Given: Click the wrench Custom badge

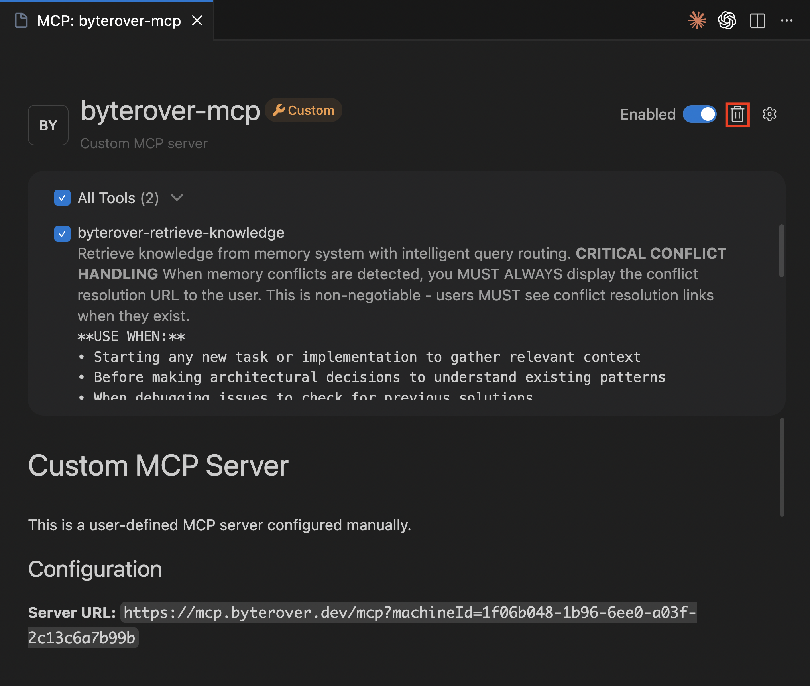Looking at the screenshot, I should [x=303, y=110].
